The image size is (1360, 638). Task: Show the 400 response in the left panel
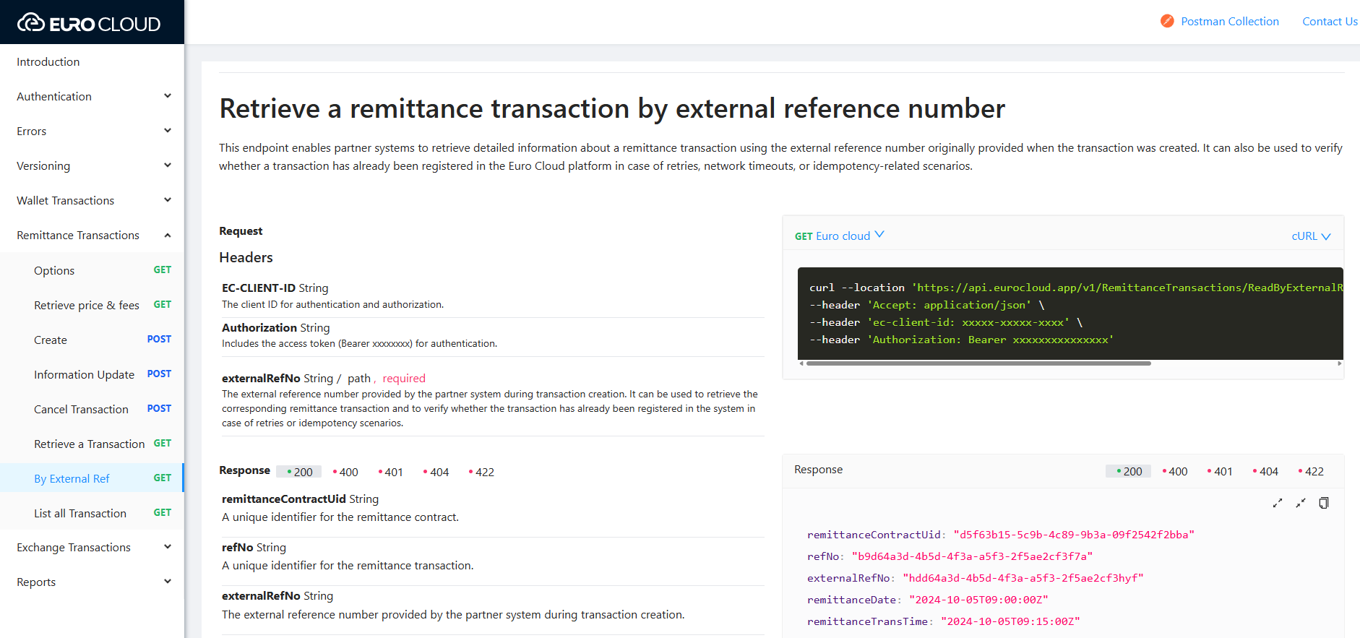pyautogui.click(x=345, y=472)
